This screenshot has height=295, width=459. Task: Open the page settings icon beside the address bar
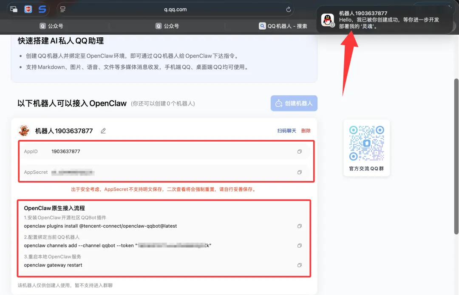[62, 9]
